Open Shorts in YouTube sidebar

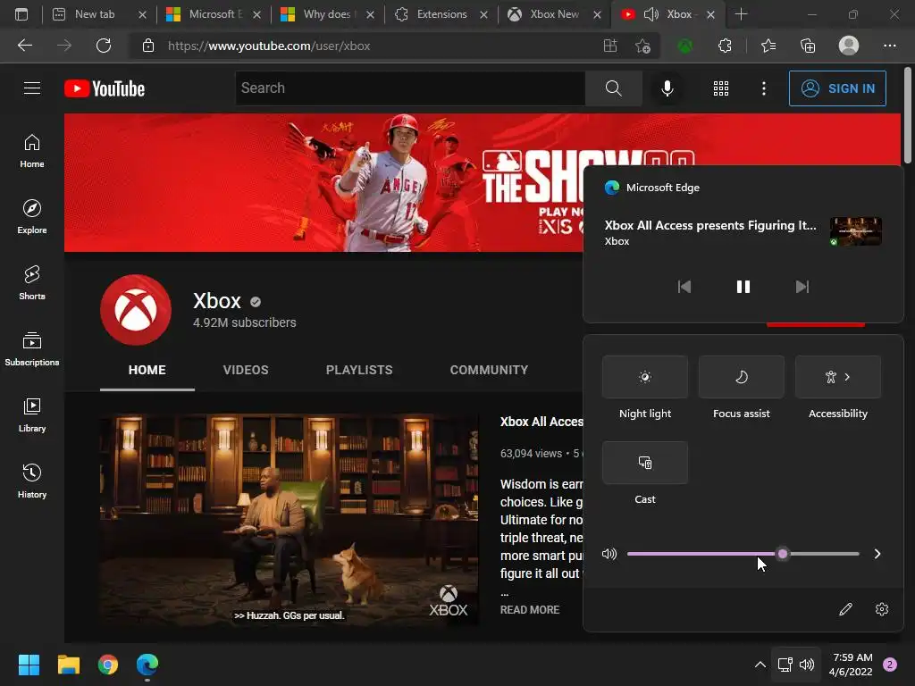32,283
